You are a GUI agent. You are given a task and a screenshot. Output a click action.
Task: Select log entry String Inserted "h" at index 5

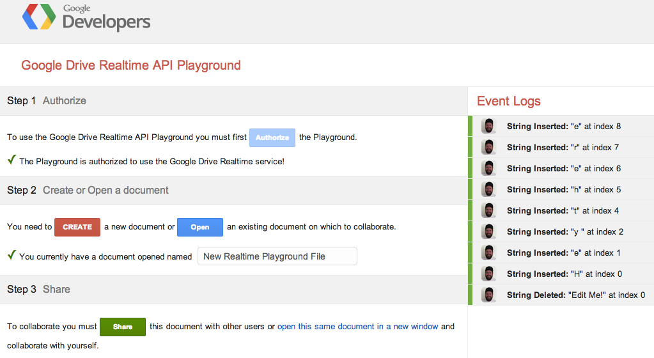[561, 189]
